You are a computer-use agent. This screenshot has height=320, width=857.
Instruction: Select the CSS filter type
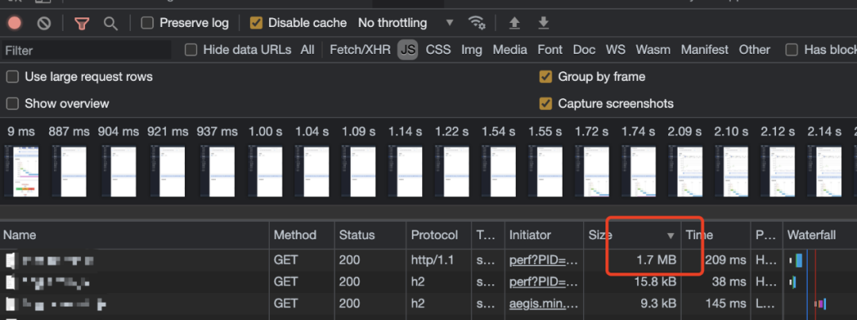pos(438,50)
